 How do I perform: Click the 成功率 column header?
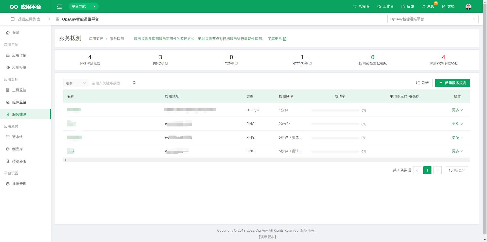(340, 96)
